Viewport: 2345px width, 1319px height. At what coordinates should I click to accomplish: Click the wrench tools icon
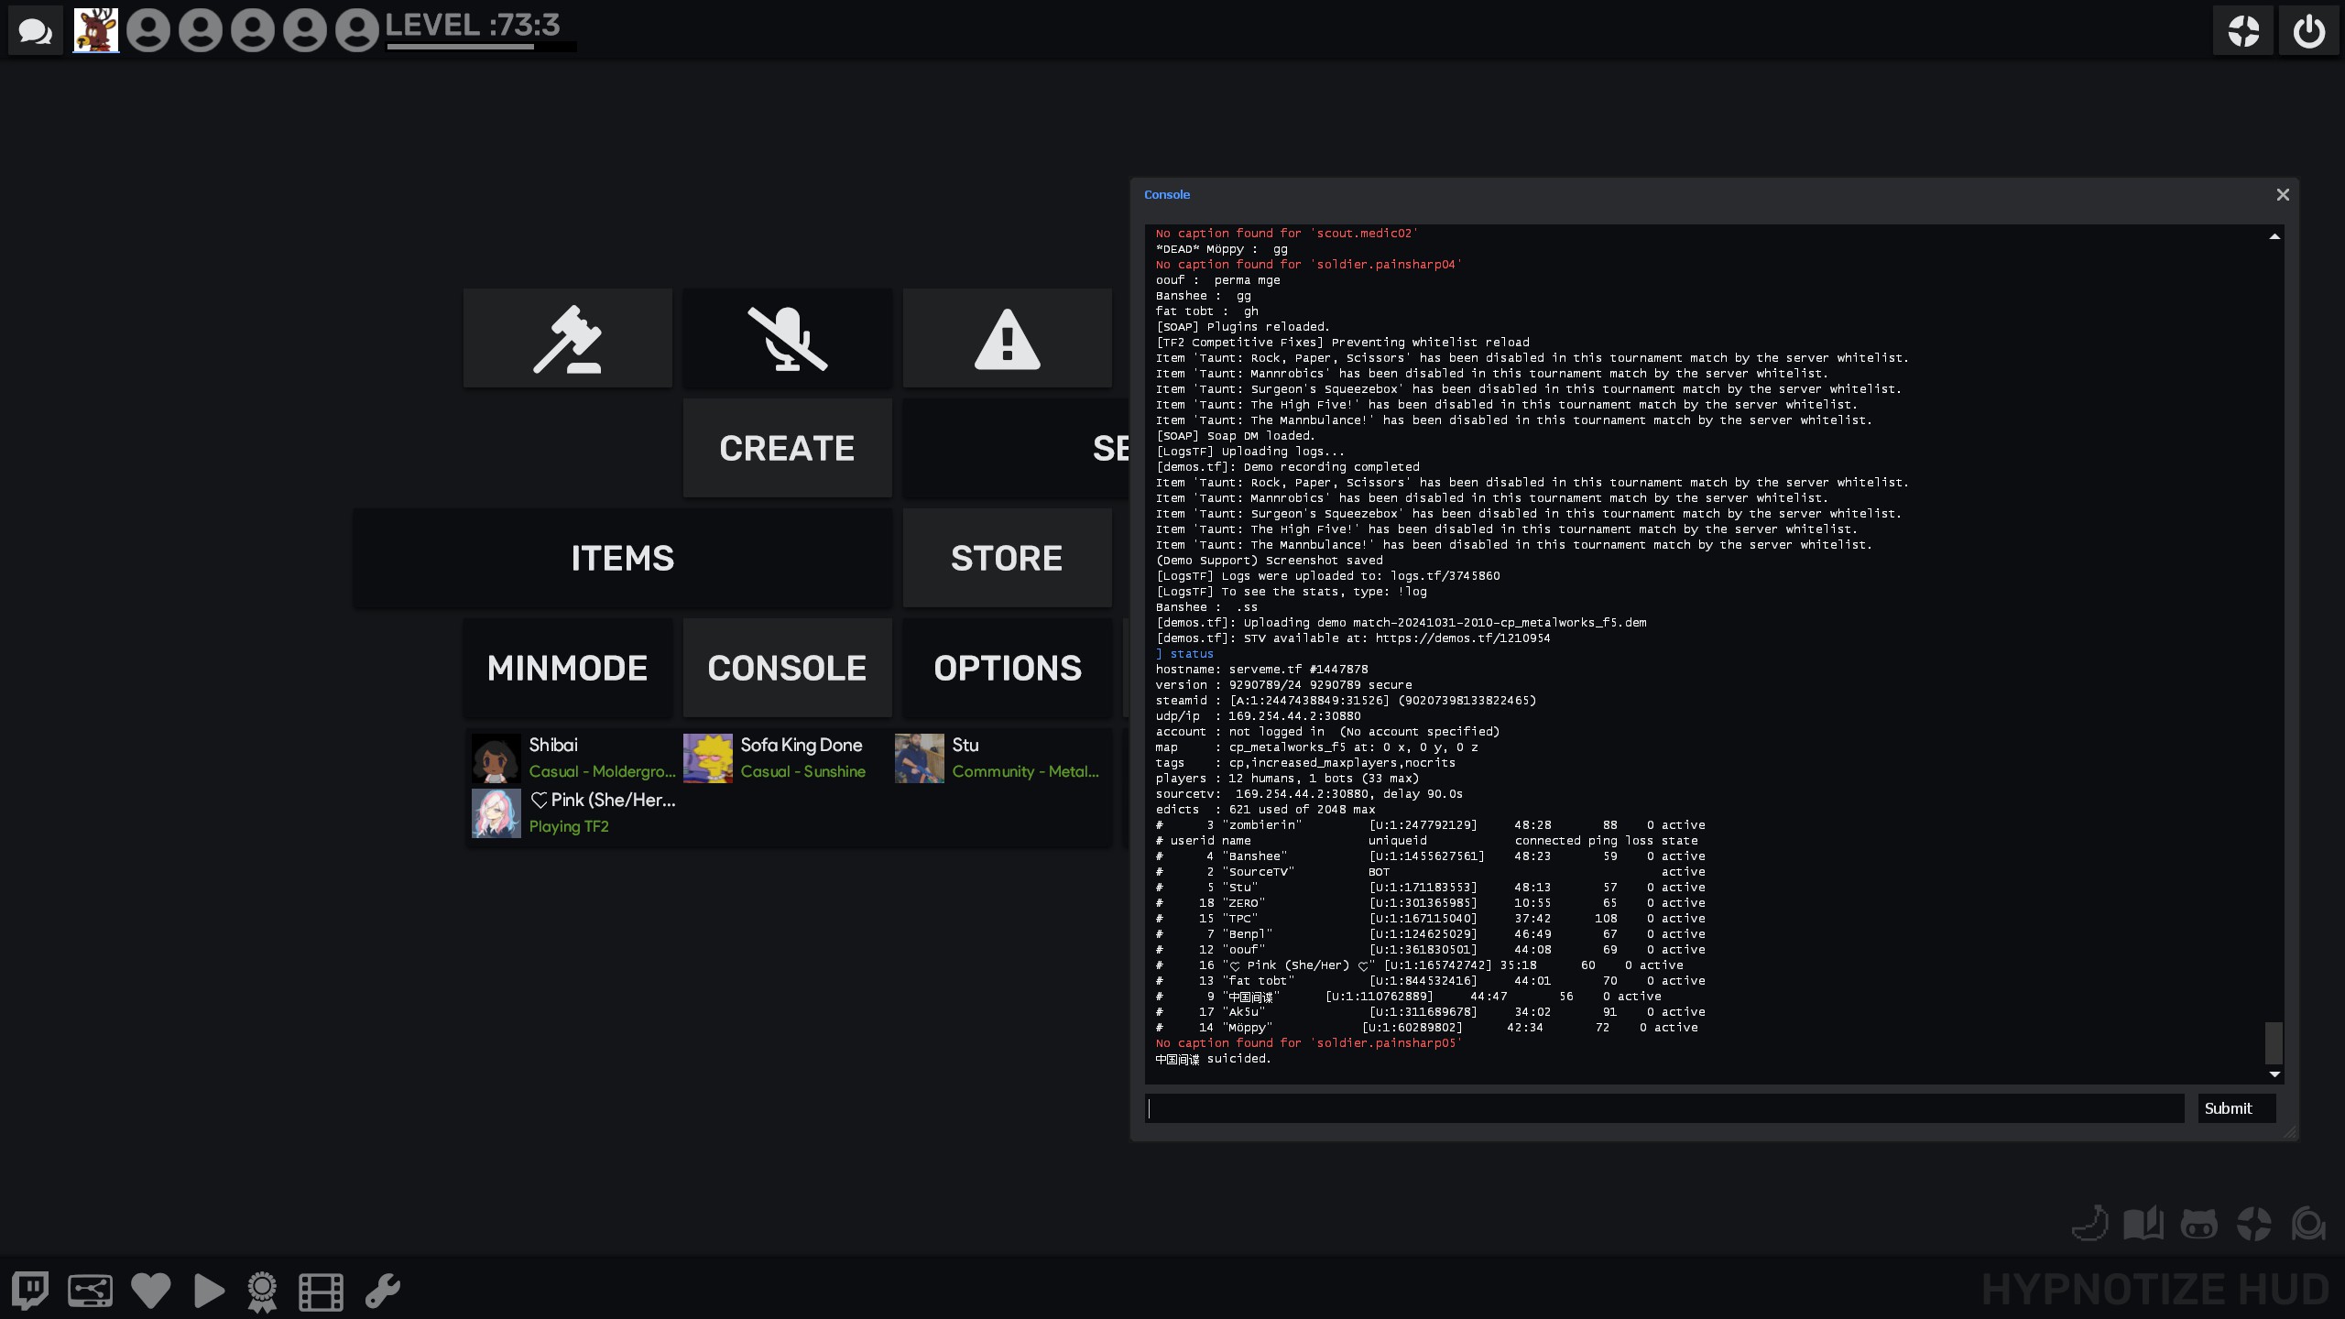382,1291
